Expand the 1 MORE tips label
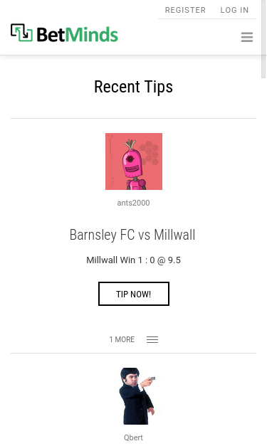The width and height of the screenshot is (267, 446). [122, 339]
